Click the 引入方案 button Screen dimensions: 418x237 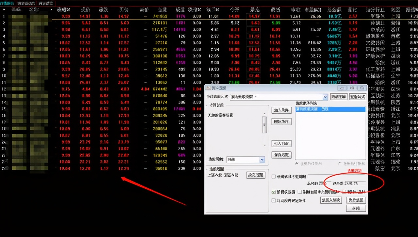click(x=281, y=144)
